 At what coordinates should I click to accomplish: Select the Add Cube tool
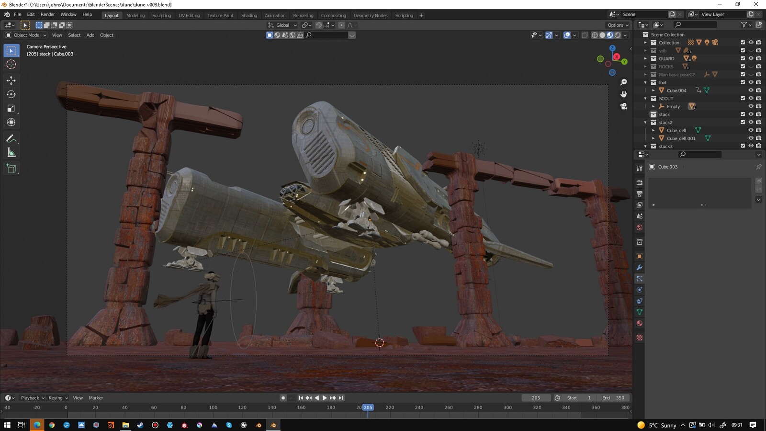point(11,169)
